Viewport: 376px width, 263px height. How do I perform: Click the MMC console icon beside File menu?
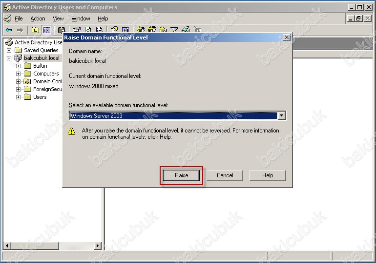click(x=8, y=19)
